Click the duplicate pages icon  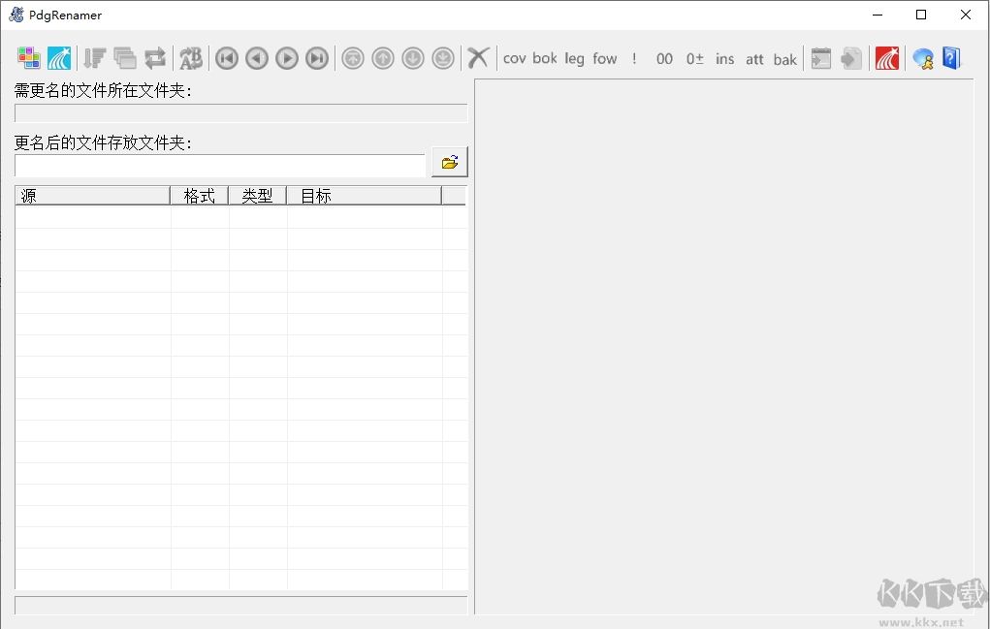126,58
